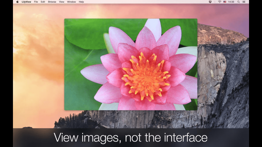Open the Help menu

coord(81,2)
